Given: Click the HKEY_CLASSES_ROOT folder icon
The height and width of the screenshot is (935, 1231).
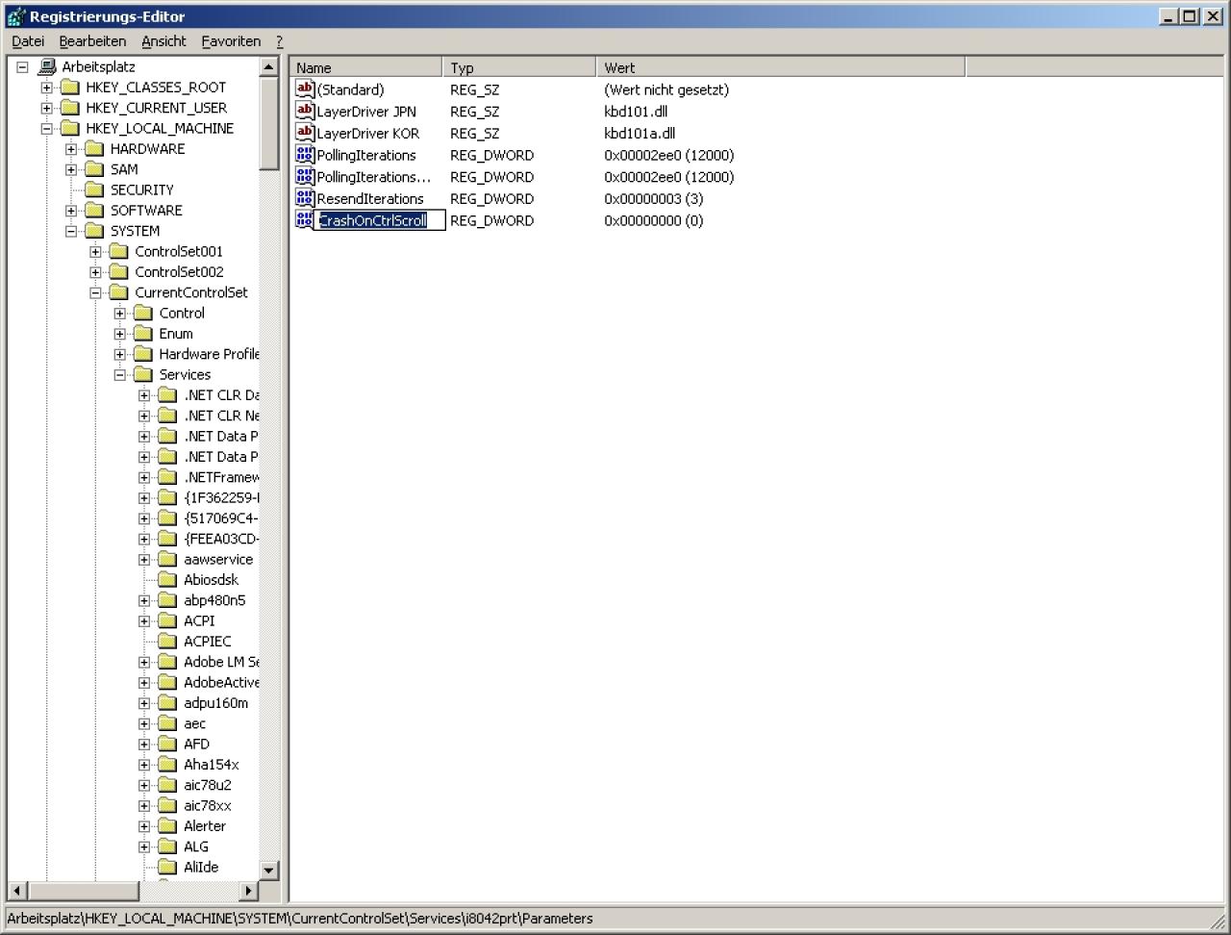Looking at the screenshot, I should pos(70,88).
